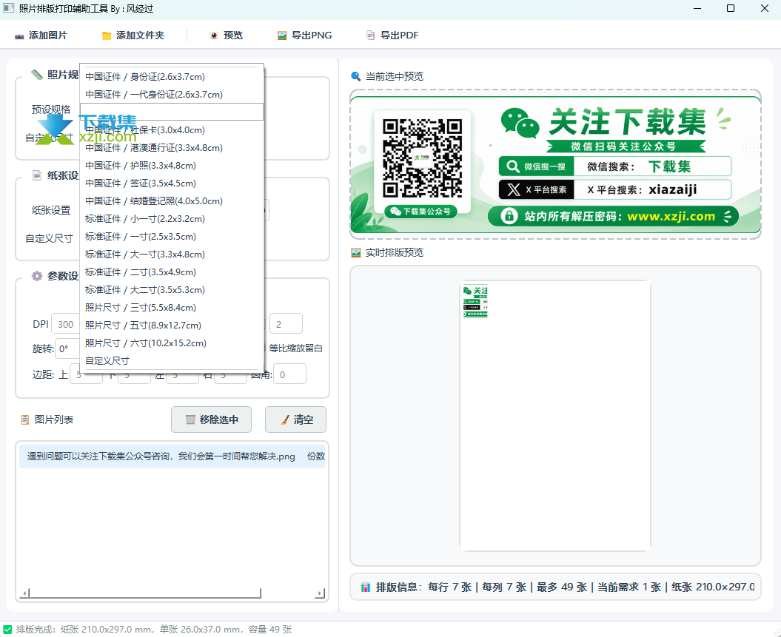The height and width of the screenshot is (637, 781).
Task: Click the 上 margin input field
Action: point(86,375)
